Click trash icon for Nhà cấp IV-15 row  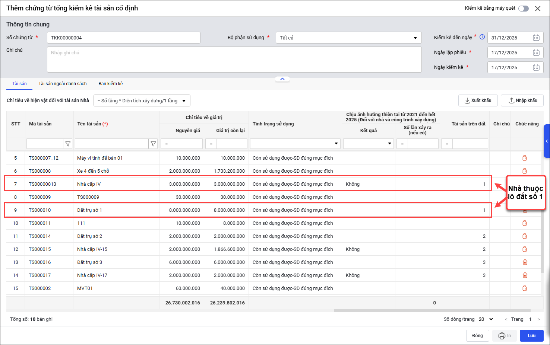point(525,249)
